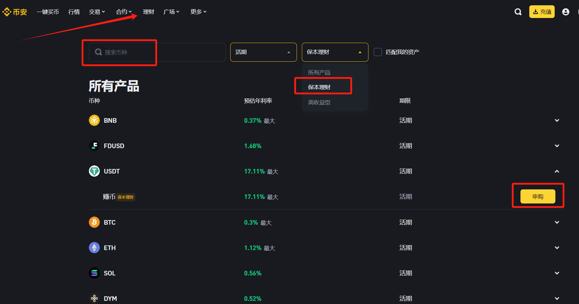Click the Binance (币安) logo
Image resolution: width=579 pixels, height=304 pixels.
[14, 12]
